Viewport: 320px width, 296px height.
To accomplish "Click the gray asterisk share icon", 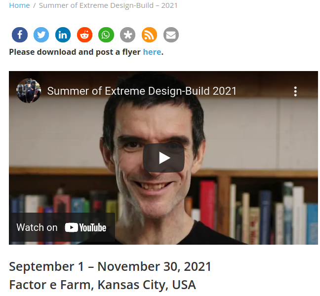I will (x=128, y=35).
